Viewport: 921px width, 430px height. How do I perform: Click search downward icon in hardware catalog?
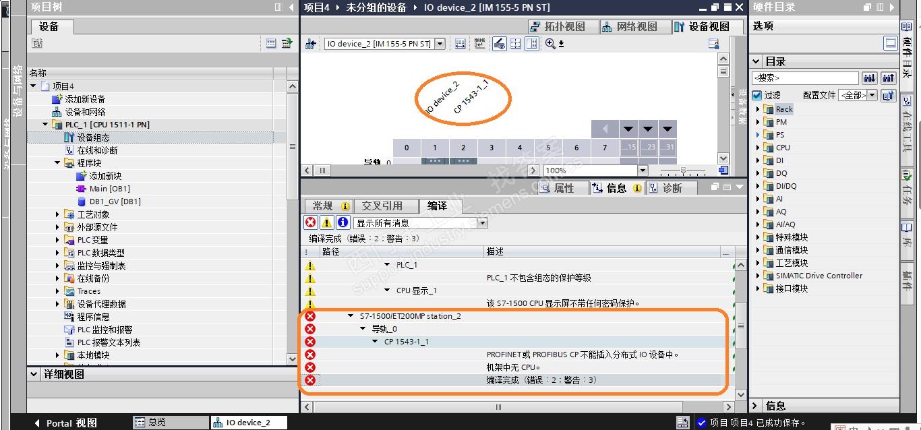870,78
